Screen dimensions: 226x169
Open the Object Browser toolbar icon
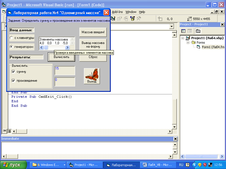point(132,19)
